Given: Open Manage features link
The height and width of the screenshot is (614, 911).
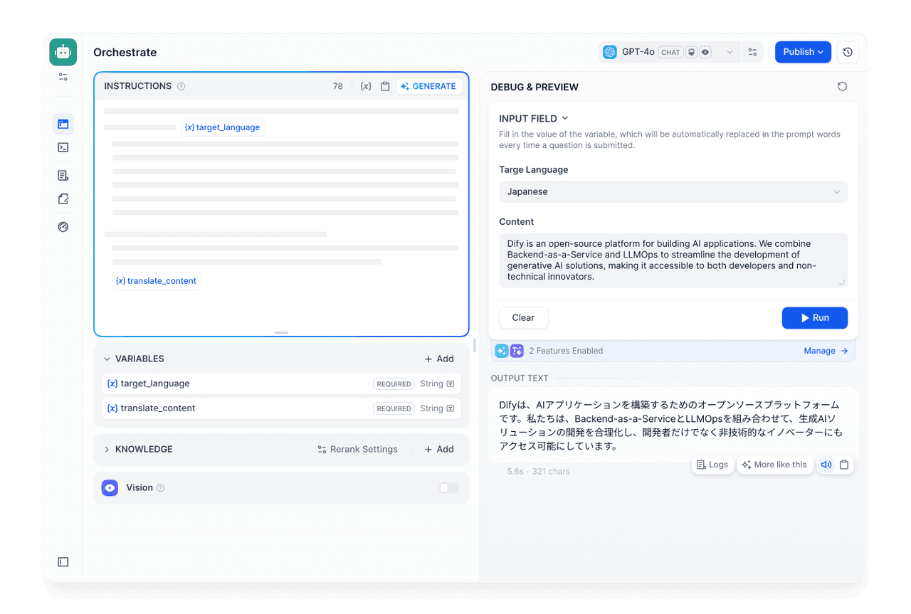Looking at the screenshot, I should click(x=826, y=351).
